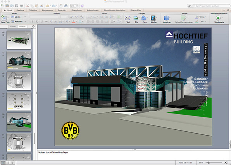231x165 pixels.
Task: Align text right in Absatz group
Action: click(x=97, y=21)
